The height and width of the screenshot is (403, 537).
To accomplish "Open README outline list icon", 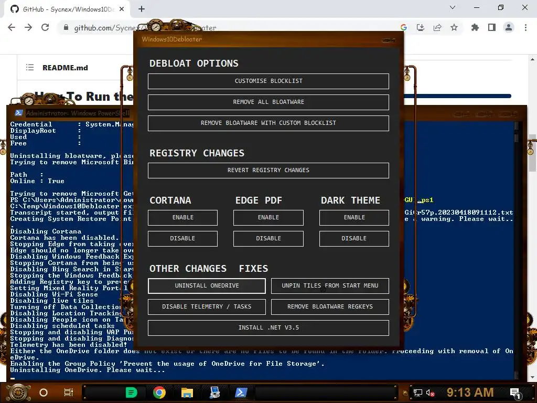I will [30, 68].
